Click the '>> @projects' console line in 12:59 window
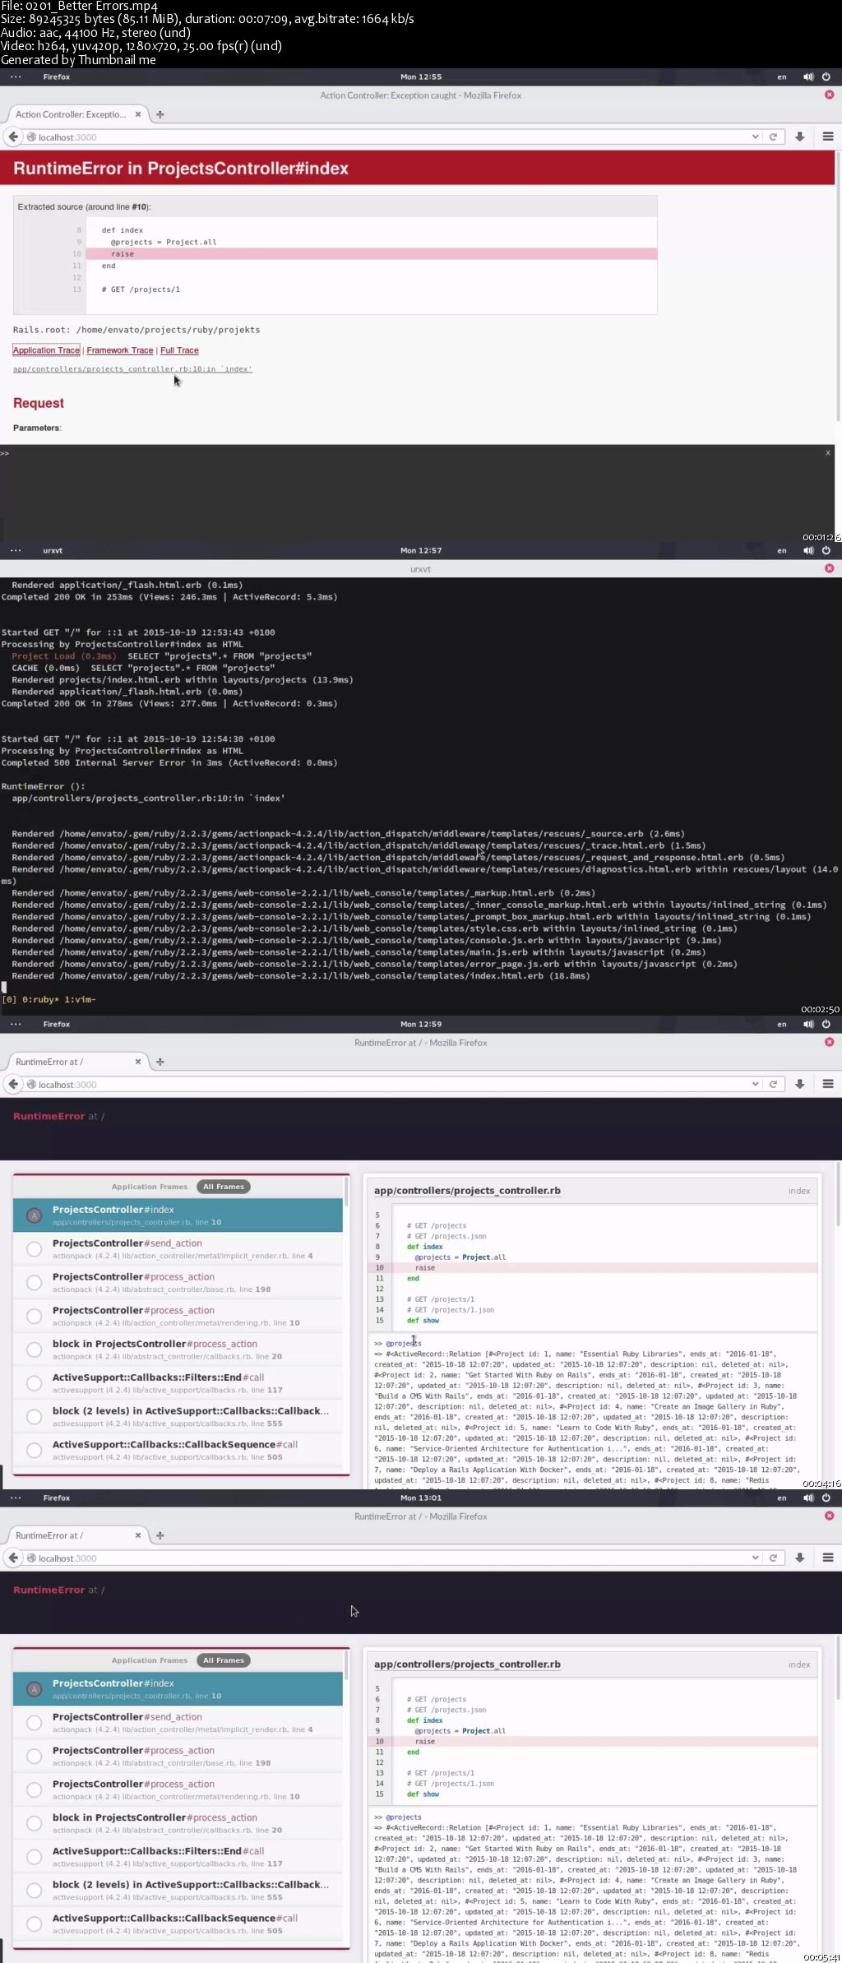Image resolution: width=842 pixels, height=1963 pixels. (x=398, y=1343)
